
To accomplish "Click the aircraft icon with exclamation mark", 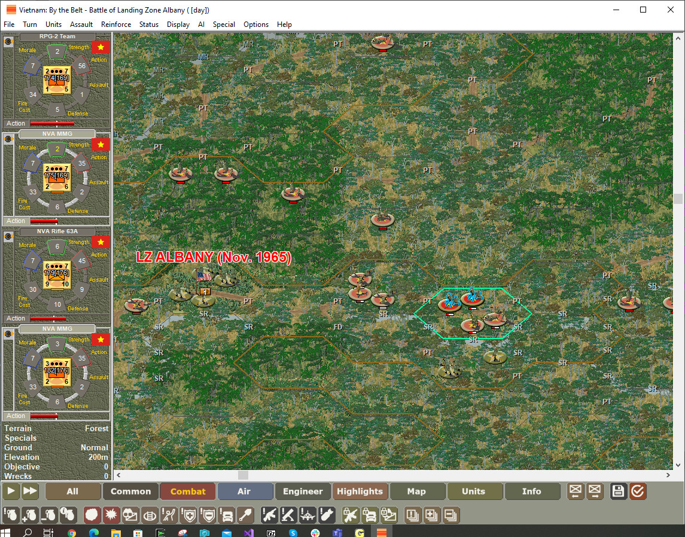I will [308, 515].
